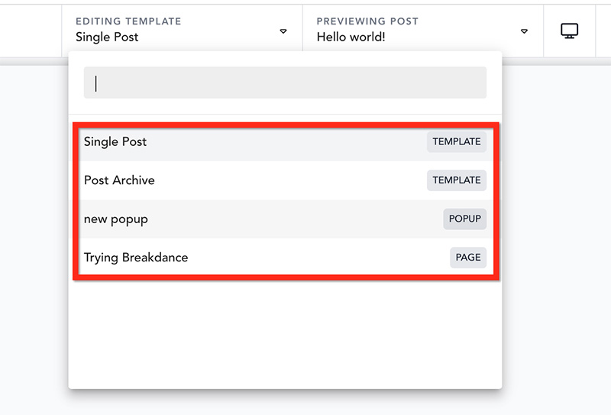This screenshot has width=611, height=415.
Task: Open the Previewing Post dropdown
Action: click(423, 31)
